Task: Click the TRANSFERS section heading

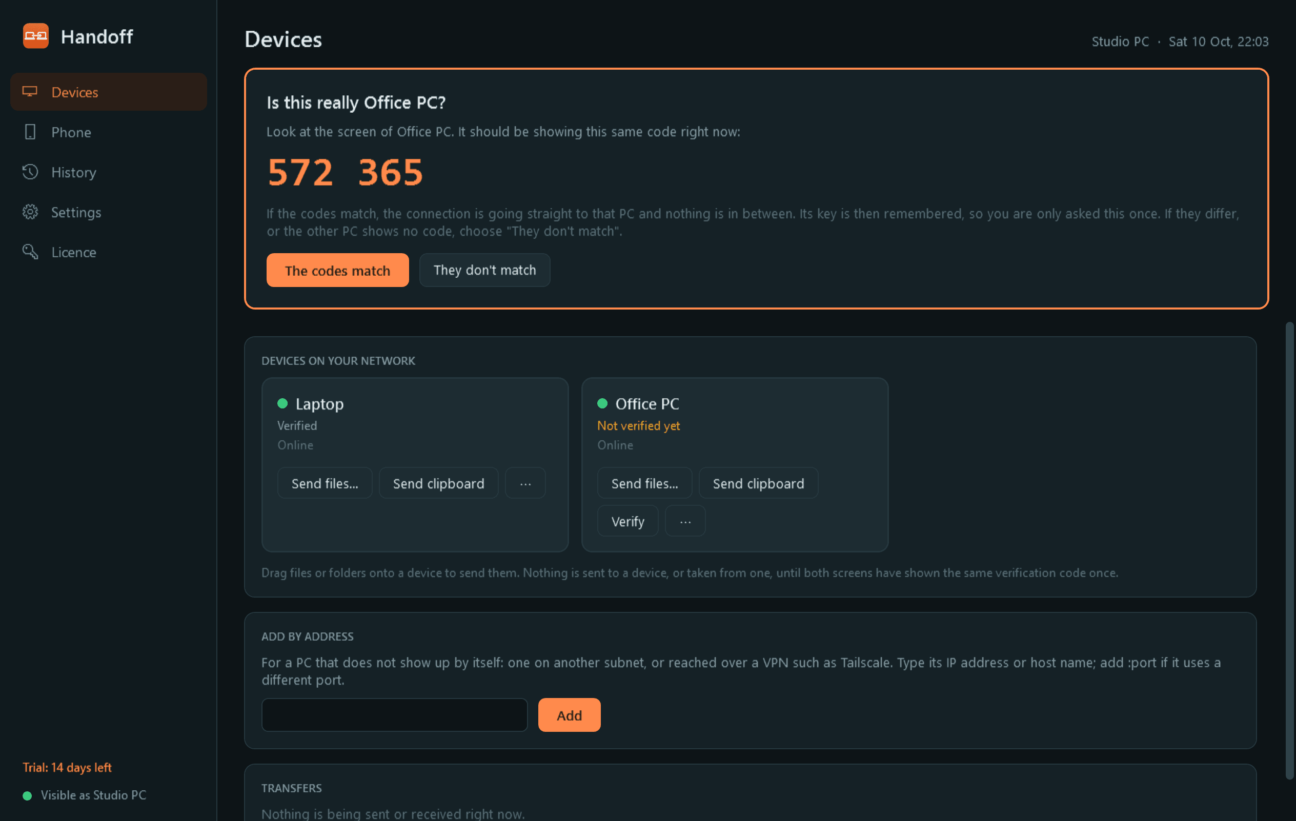Action: click(x=291, y=788)
